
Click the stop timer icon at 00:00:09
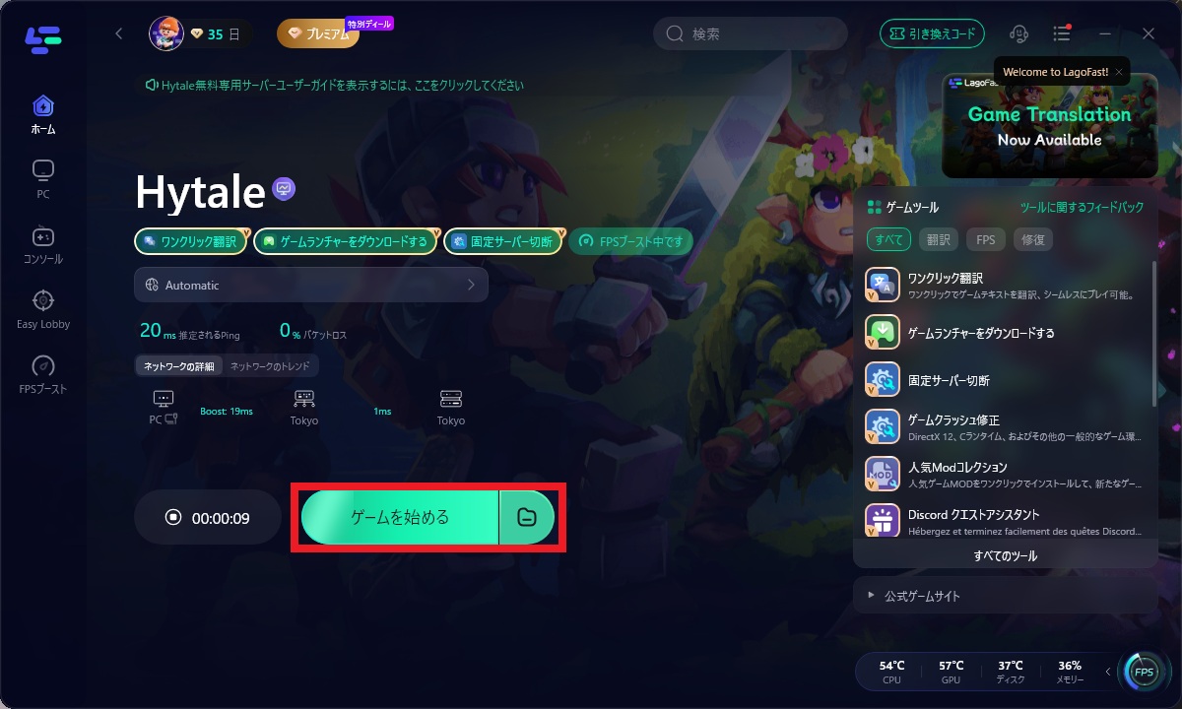point(173,517)
